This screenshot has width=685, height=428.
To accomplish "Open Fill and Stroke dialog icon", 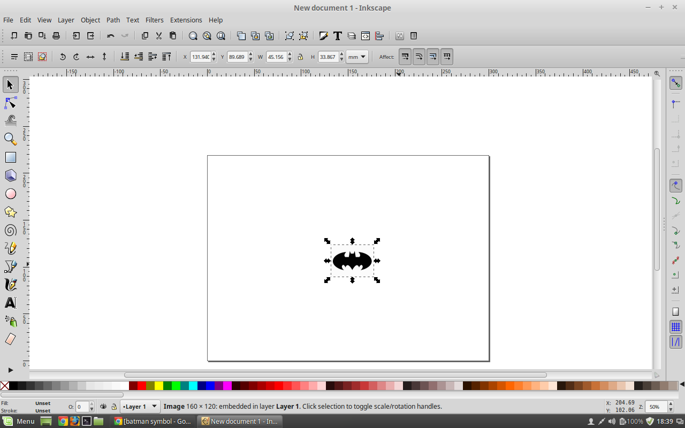I will click(x=324, y=36).
